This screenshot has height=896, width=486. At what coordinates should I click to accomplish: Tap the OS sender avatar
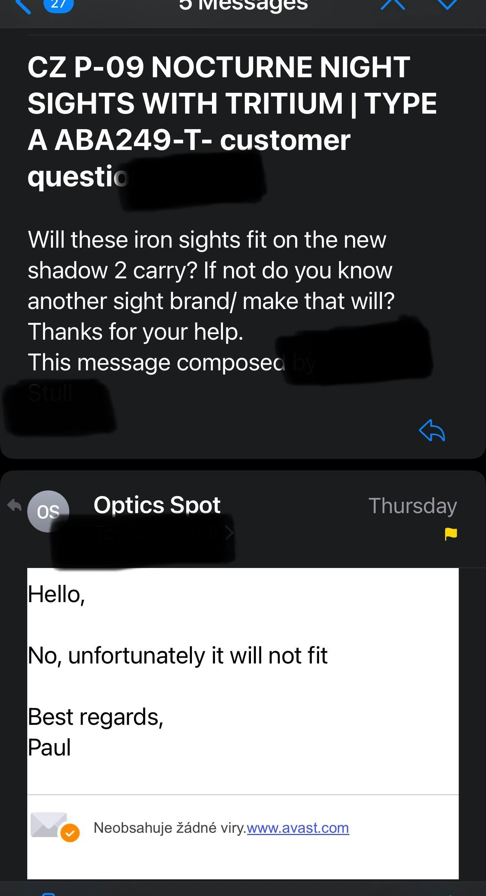[48, 511]
